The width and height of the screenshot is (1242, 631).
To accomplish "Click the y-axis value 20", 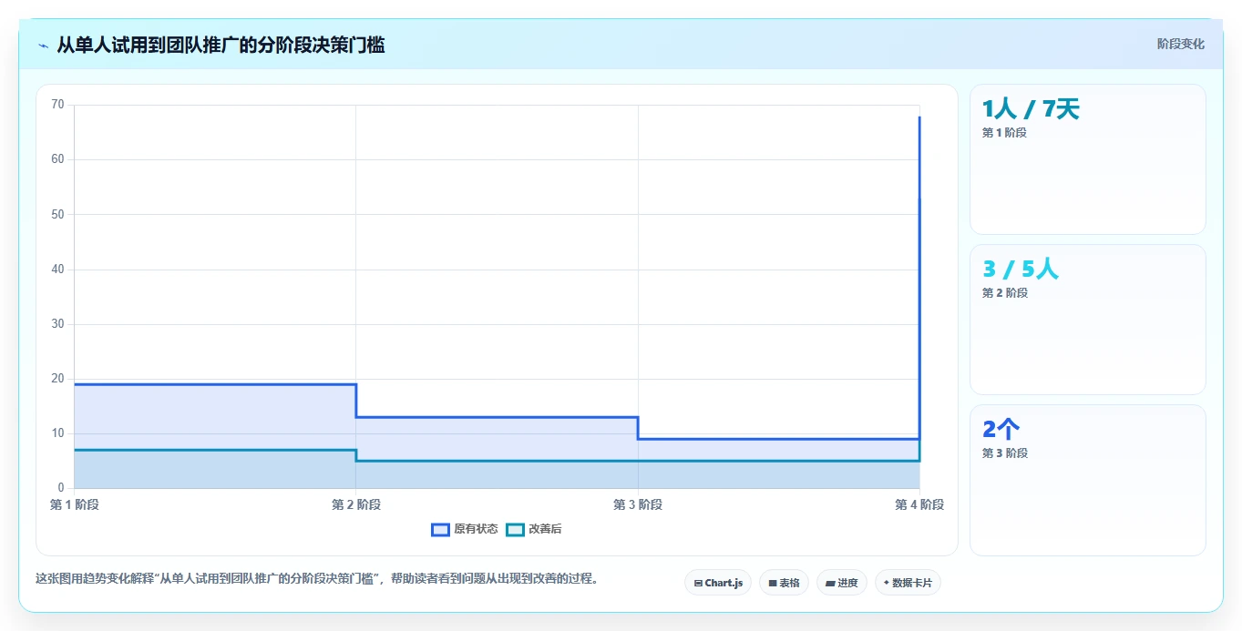I will coord(57,379).
